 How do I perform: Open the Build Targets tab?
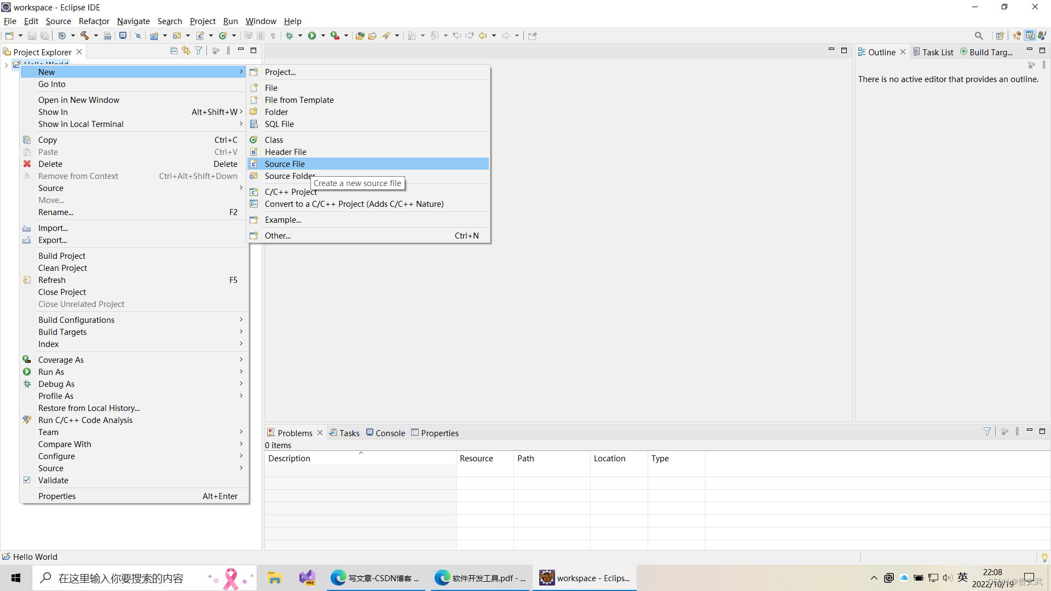pos(987,52)
